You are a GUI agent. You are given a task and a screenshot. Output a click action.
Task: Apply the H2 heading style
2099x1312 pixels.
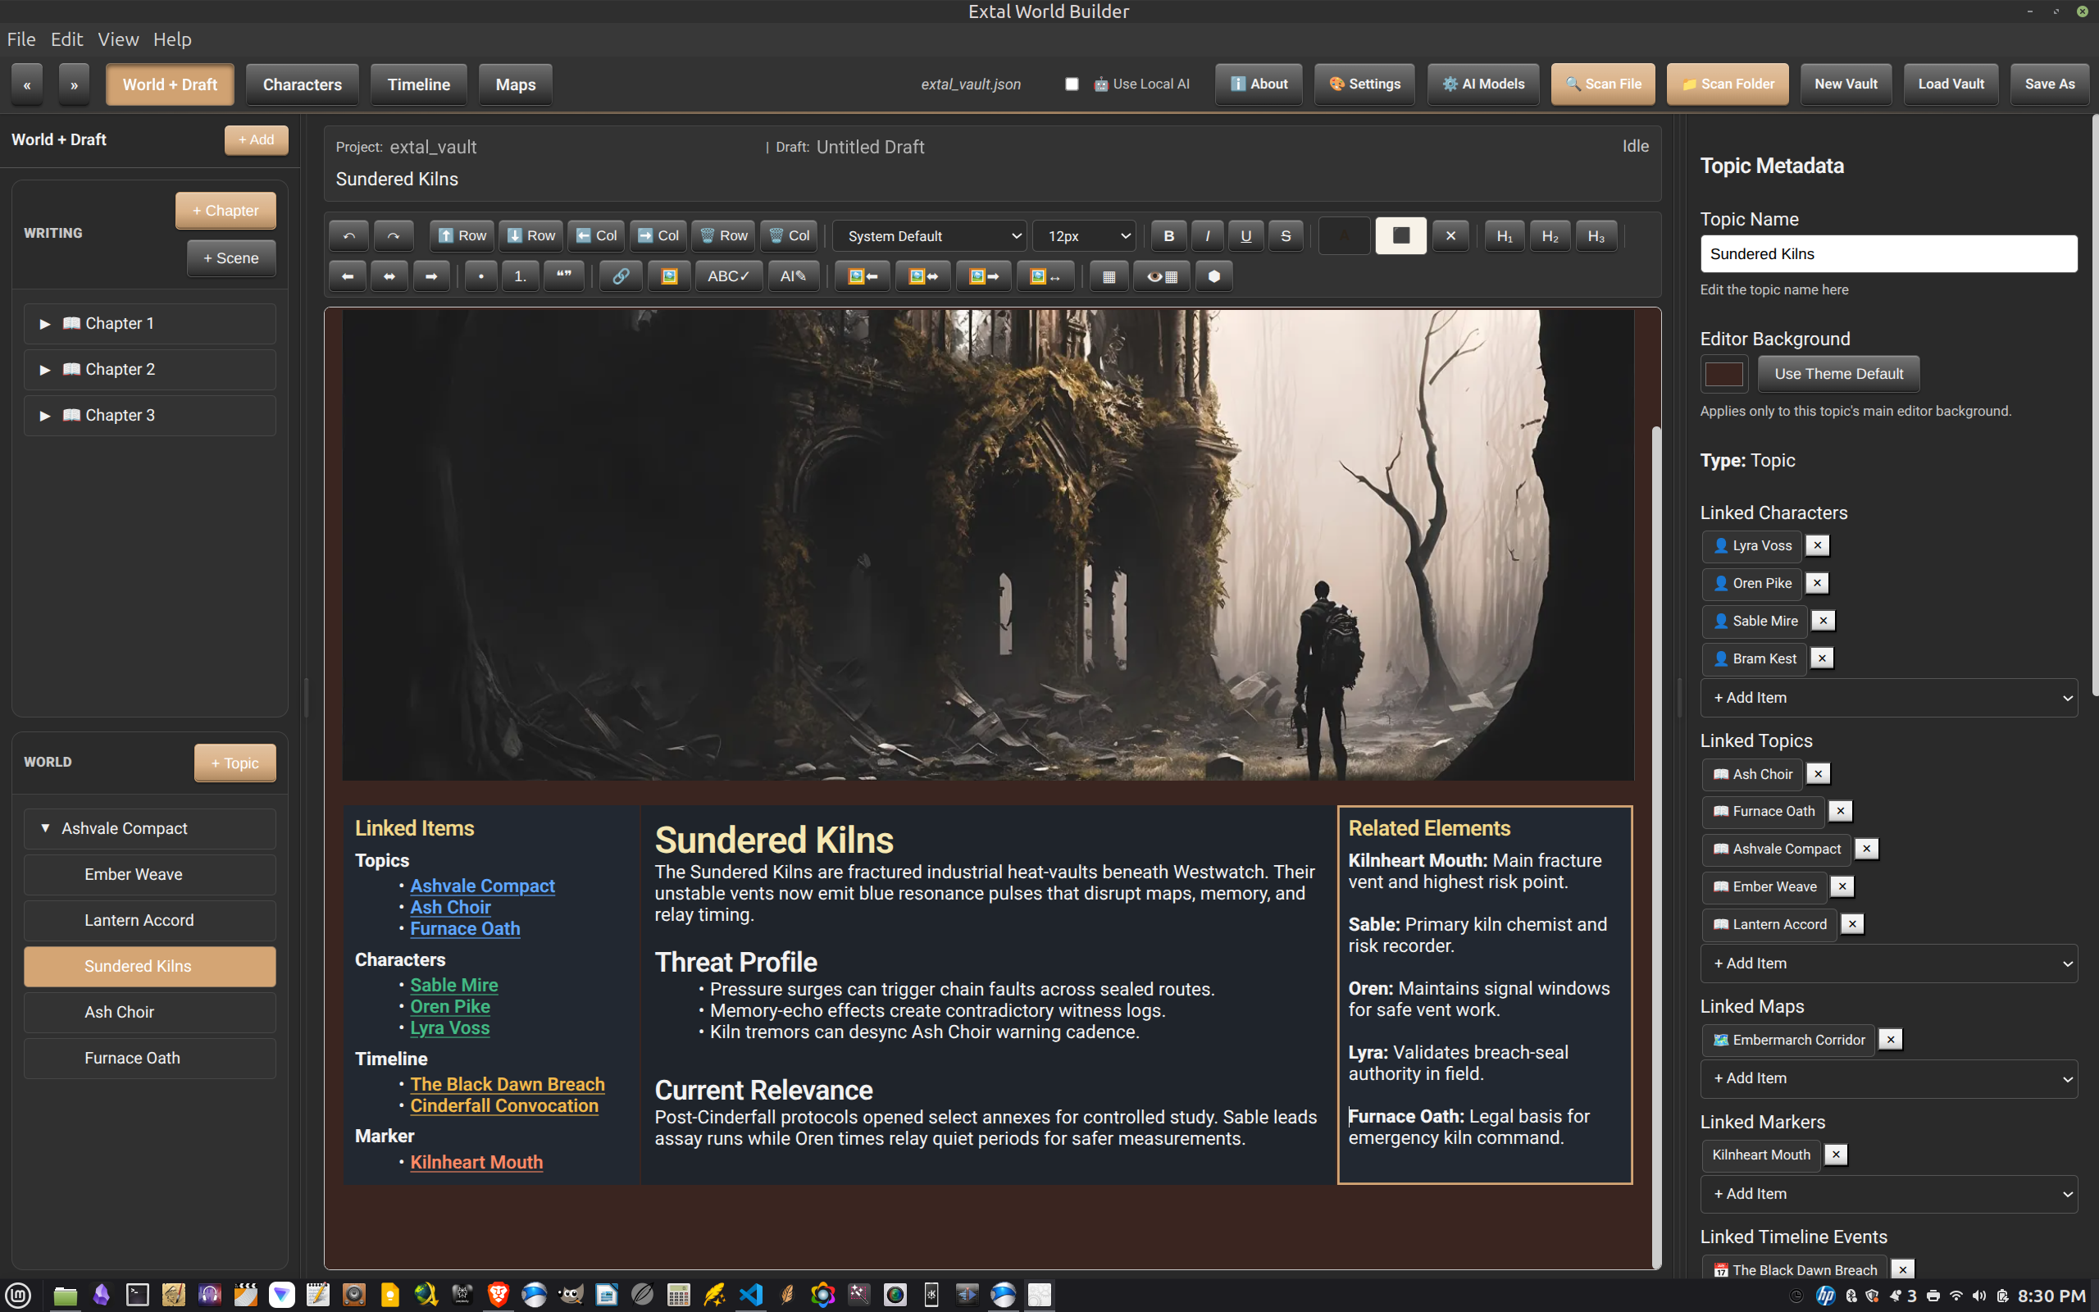click(x=1549, y=236)
